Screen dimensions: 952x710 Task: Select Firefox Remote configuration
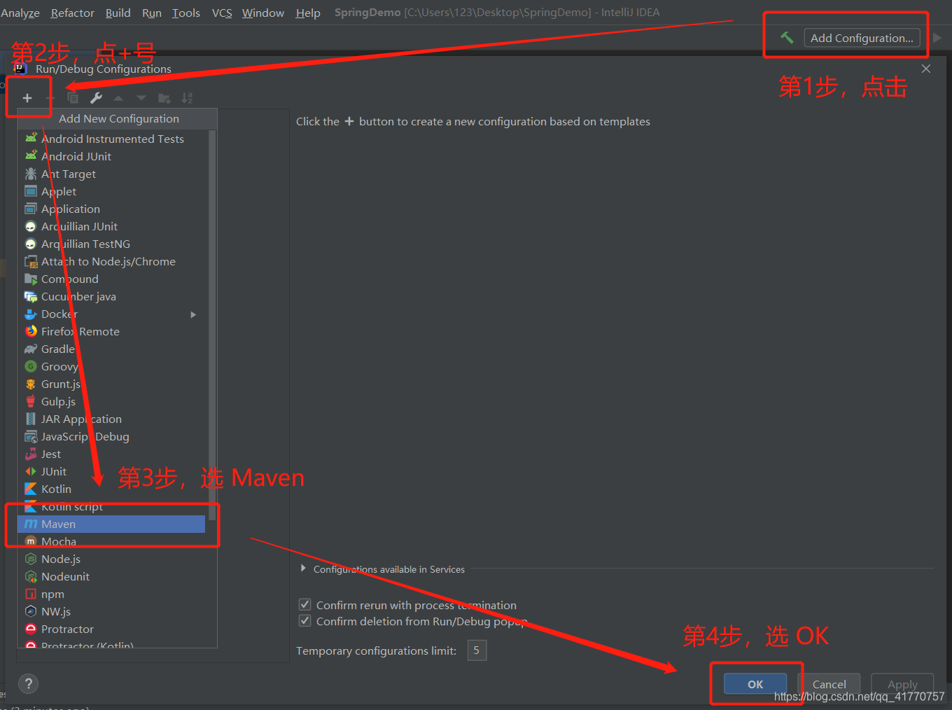coord(112,331)
